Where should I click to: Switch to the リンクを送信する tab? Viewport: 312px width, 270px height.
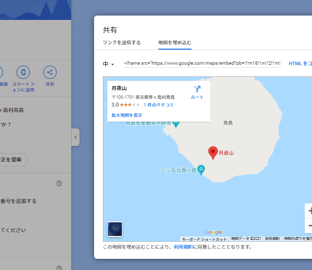[121, 42]
